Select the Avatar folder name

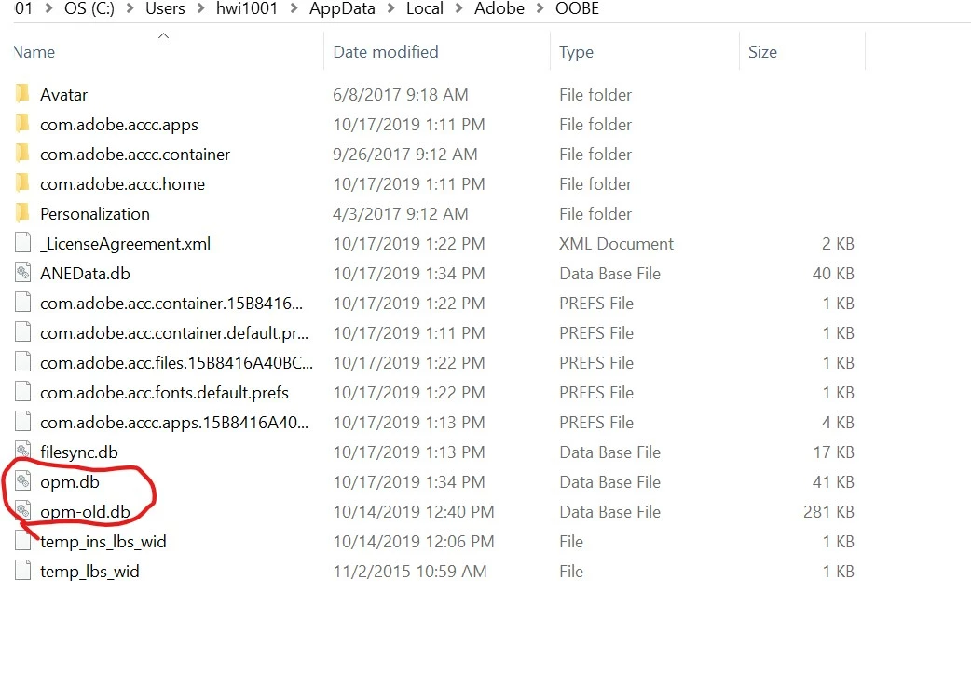tap(63, 95)
